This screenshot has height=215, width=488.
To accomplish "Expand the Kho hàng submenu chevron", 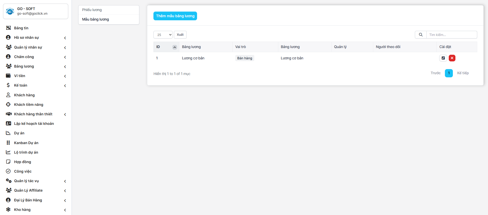I will coord(65,210).
